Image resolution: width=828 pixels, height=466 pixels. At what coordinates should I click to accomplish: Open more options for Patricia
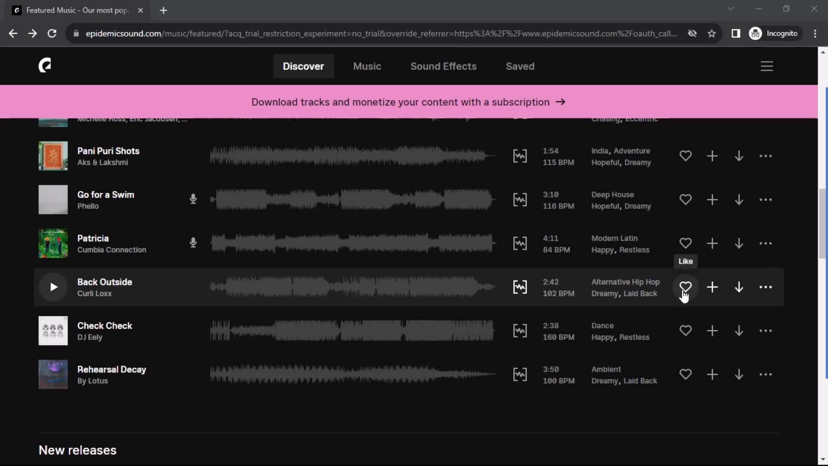click(x=765, y=243)
